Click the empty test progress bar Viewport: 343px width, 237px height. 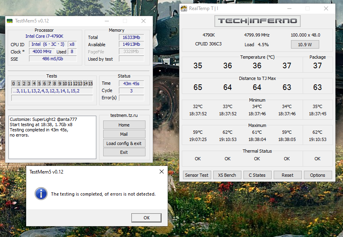coord(52,98)
